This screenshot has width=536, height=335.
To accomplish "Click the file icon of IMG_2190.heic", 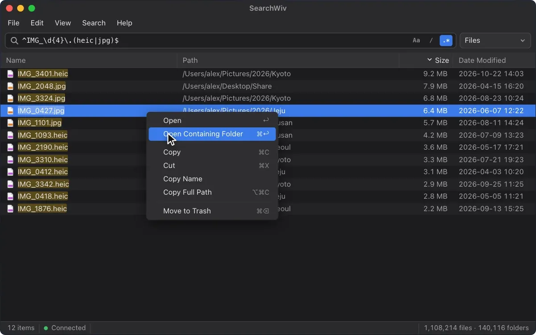I will tap(10, 147).
